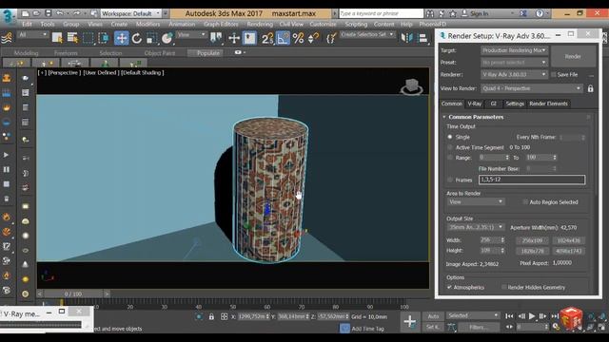Redo the last undone action
This screenshot has height=342, width=609.
[76, 13]
